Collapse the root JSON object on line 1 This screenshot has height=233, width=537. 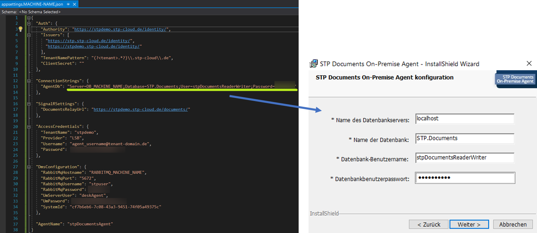point(29,18)
